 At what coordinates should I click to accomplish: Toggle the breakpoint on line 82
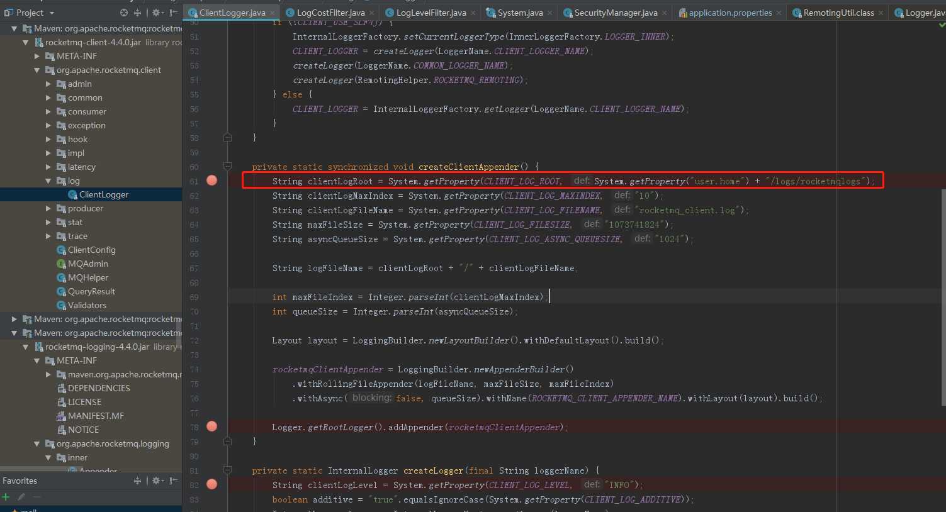(x=212, y=484)
